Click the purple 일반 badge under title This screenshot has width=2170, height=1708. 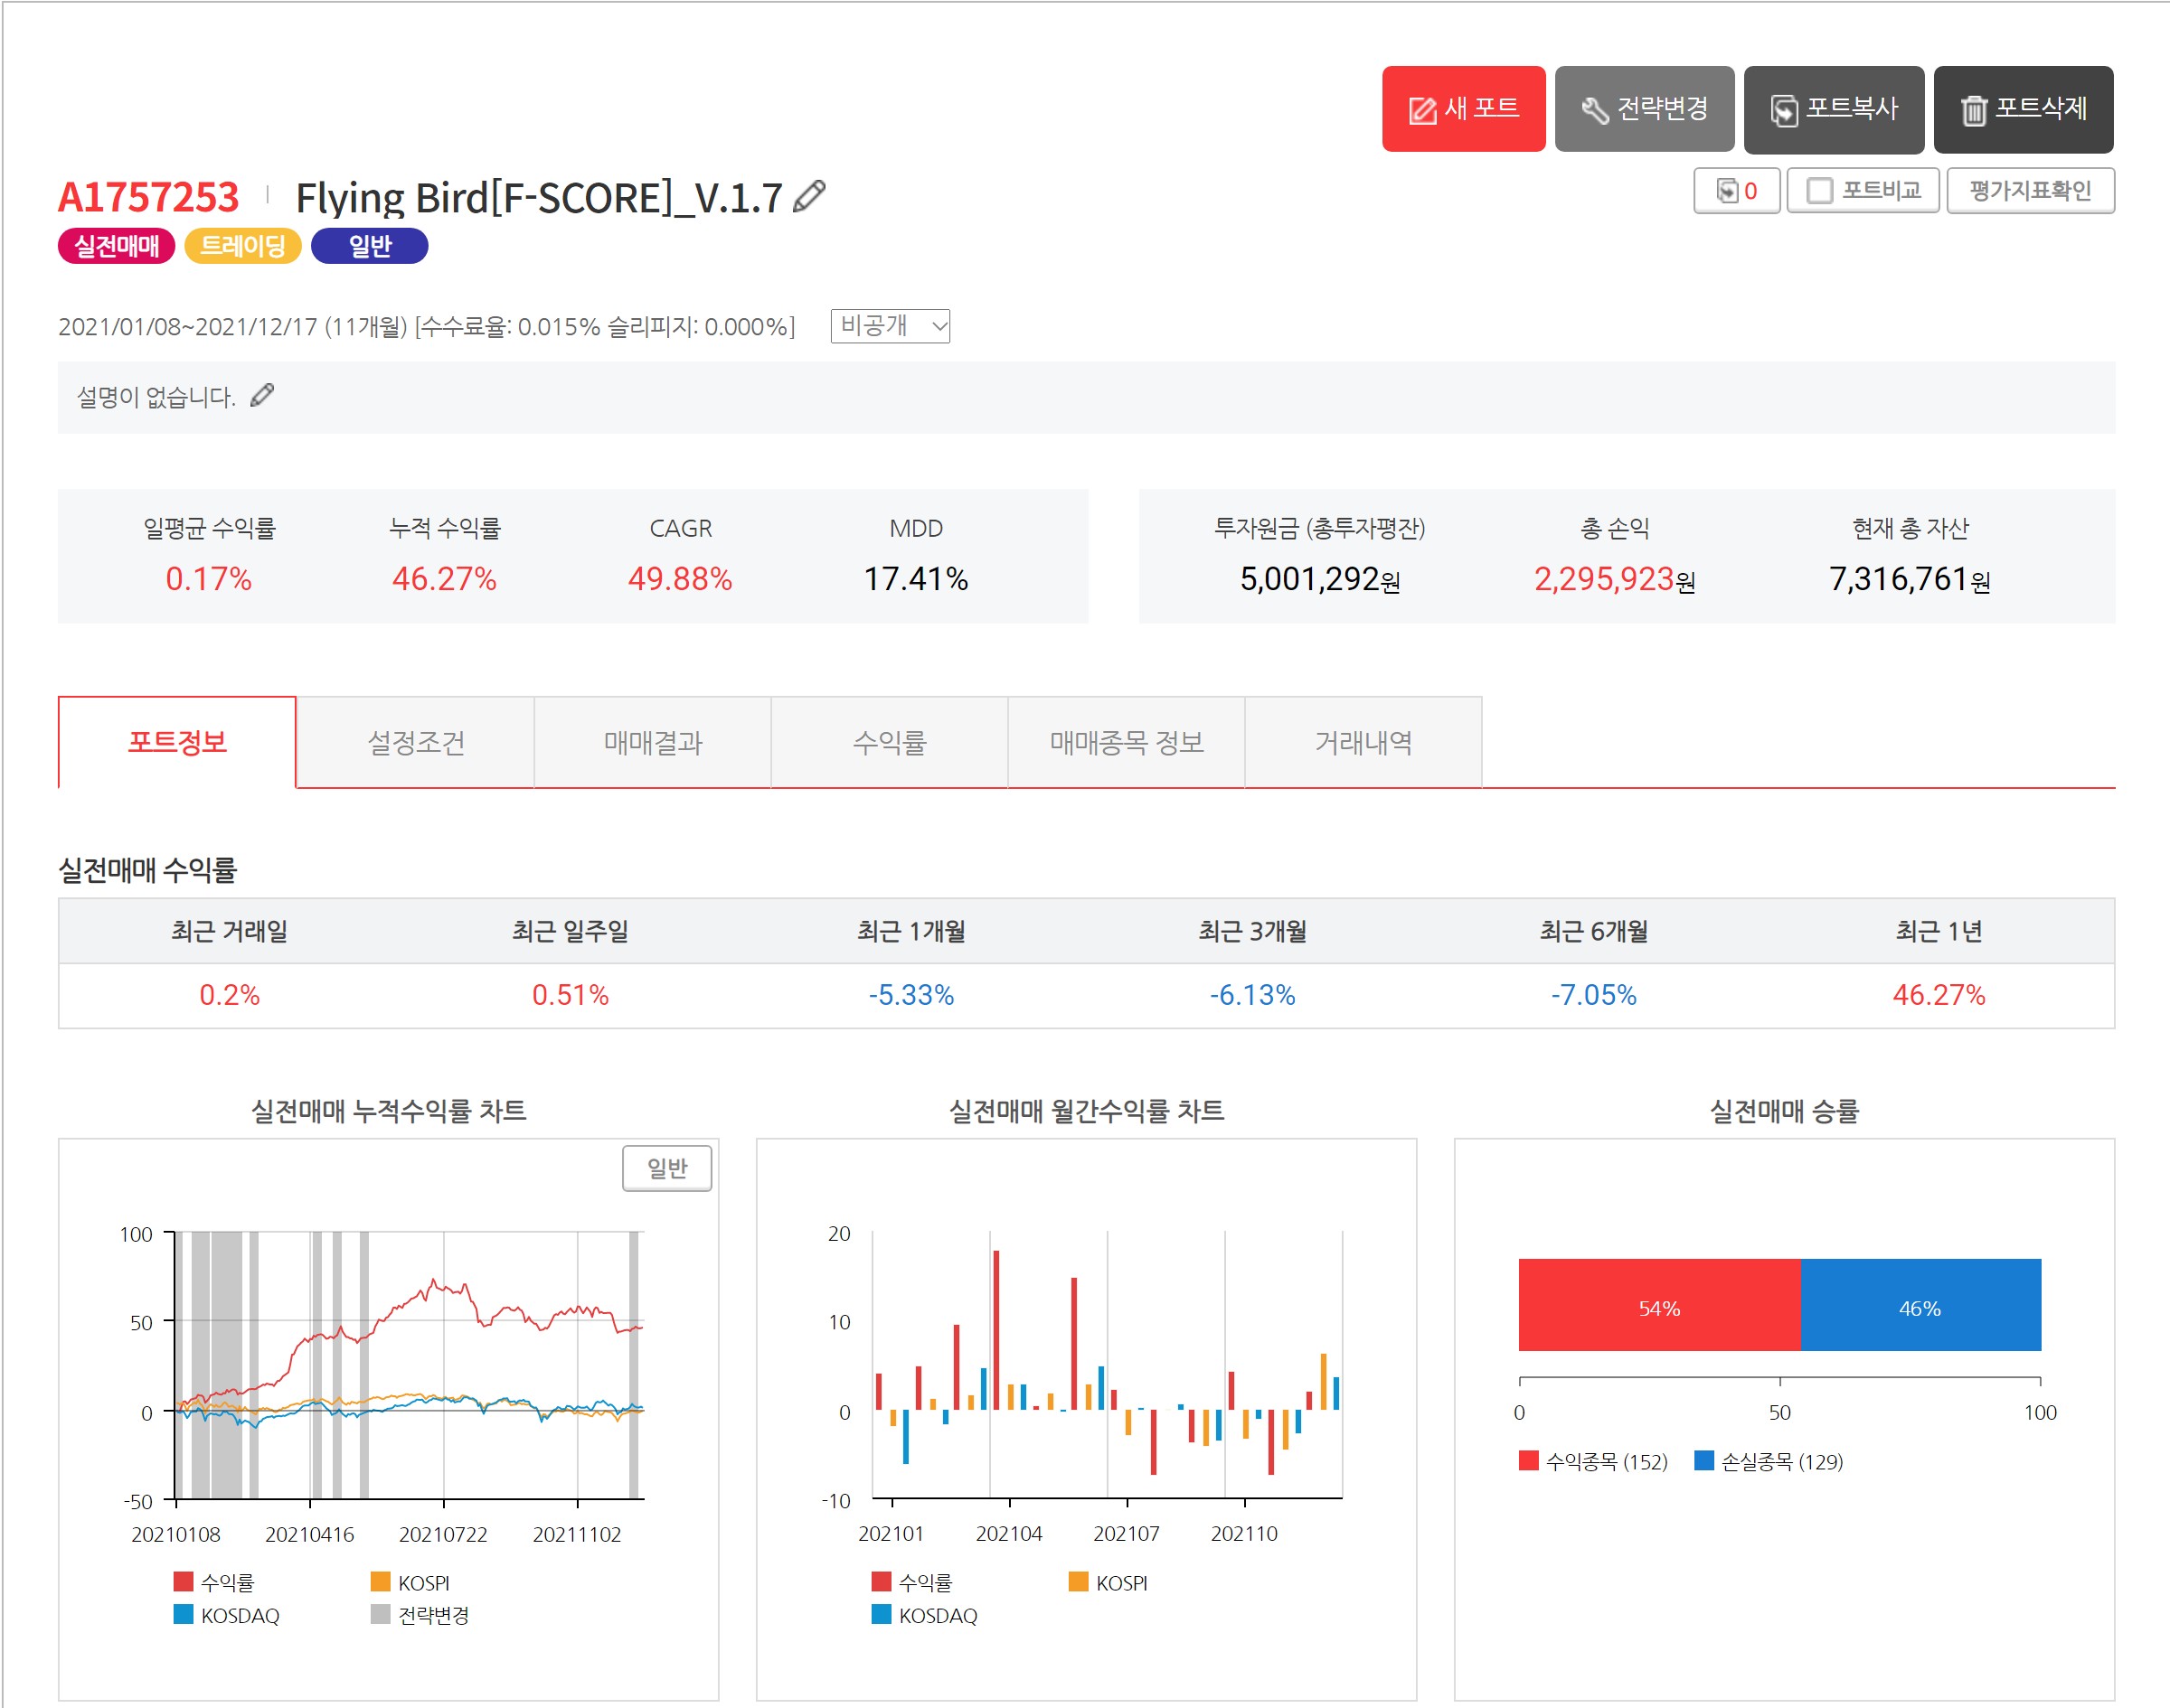click(x=369, y=246)
